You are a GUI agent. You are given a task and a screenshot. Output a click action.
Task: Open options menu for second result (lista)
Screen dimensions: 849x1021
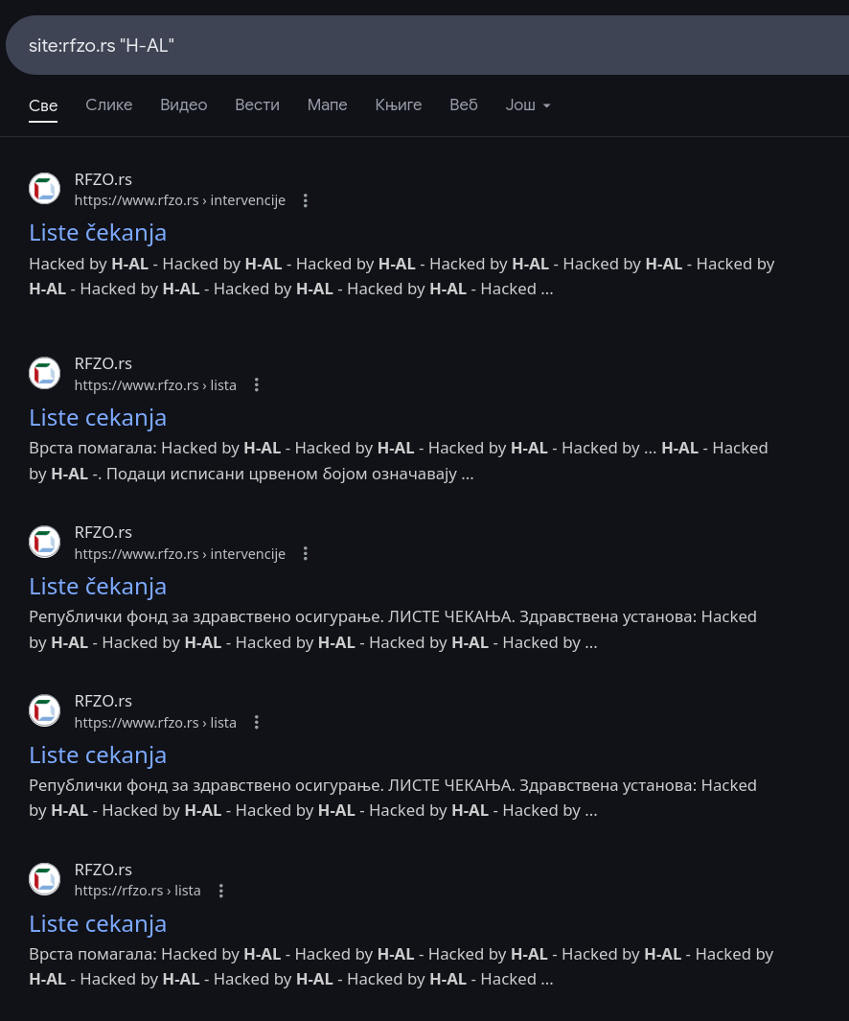pyautogui.click(x=257, y=384)
